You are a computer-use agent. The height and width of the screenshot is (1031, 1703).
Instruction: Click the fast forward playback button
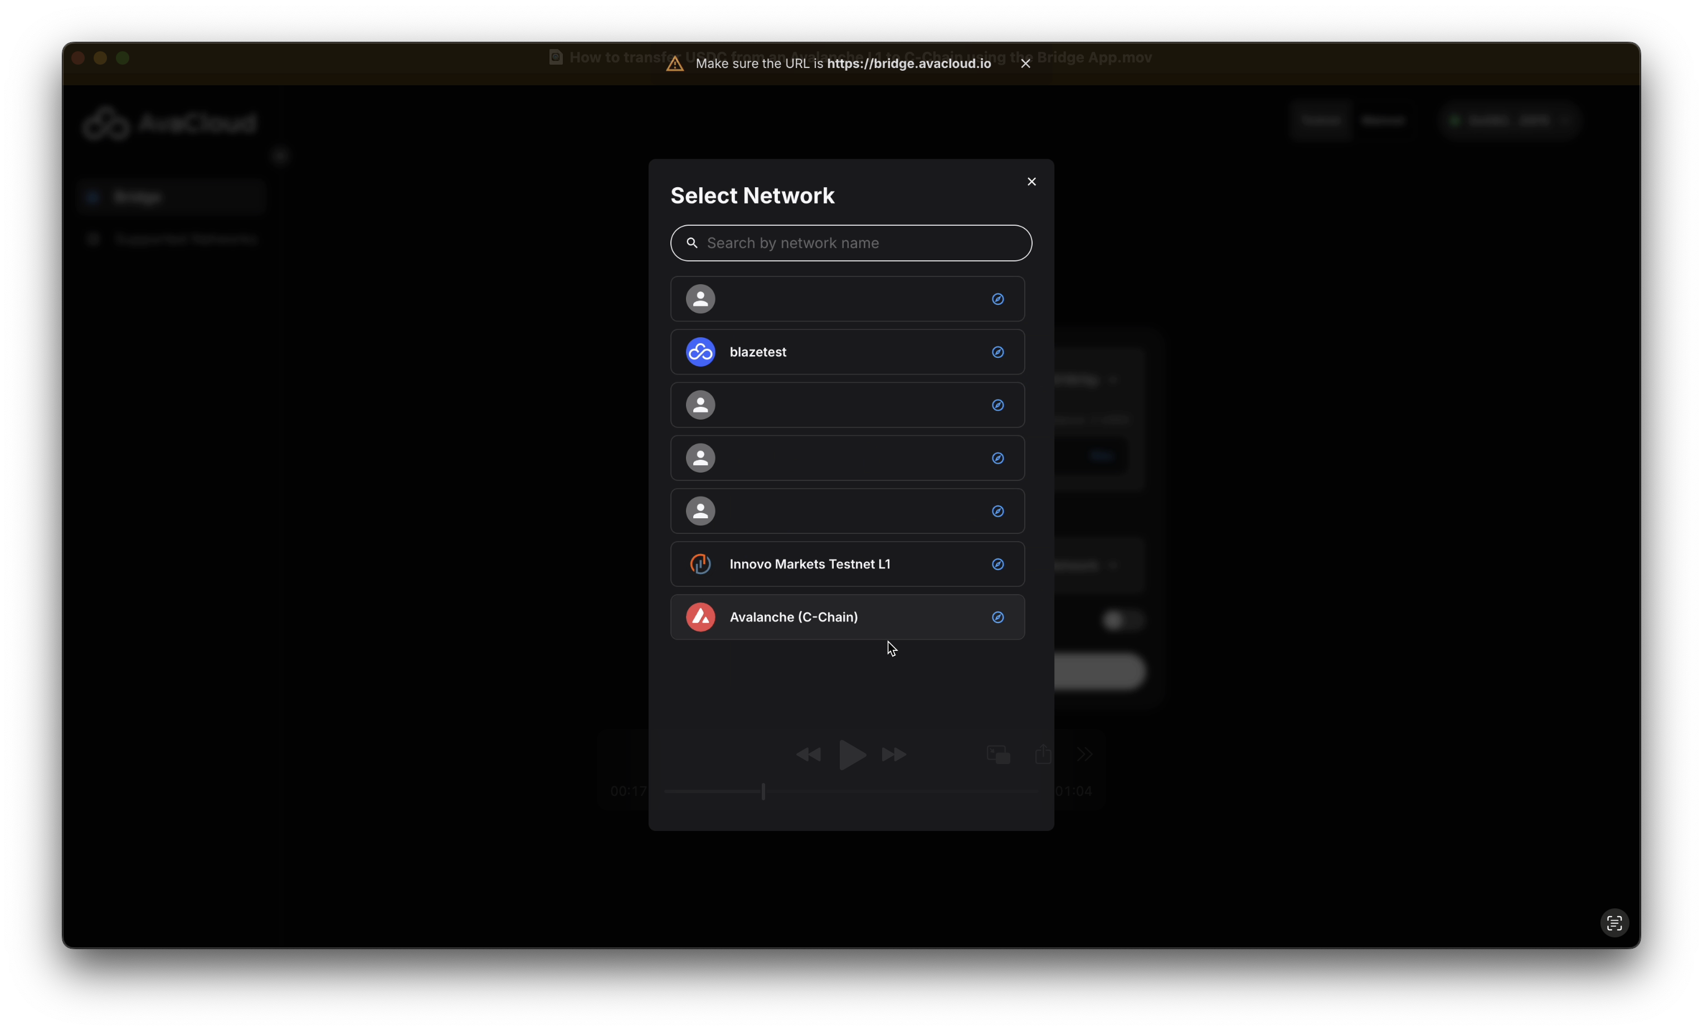(x=894, y=755)
